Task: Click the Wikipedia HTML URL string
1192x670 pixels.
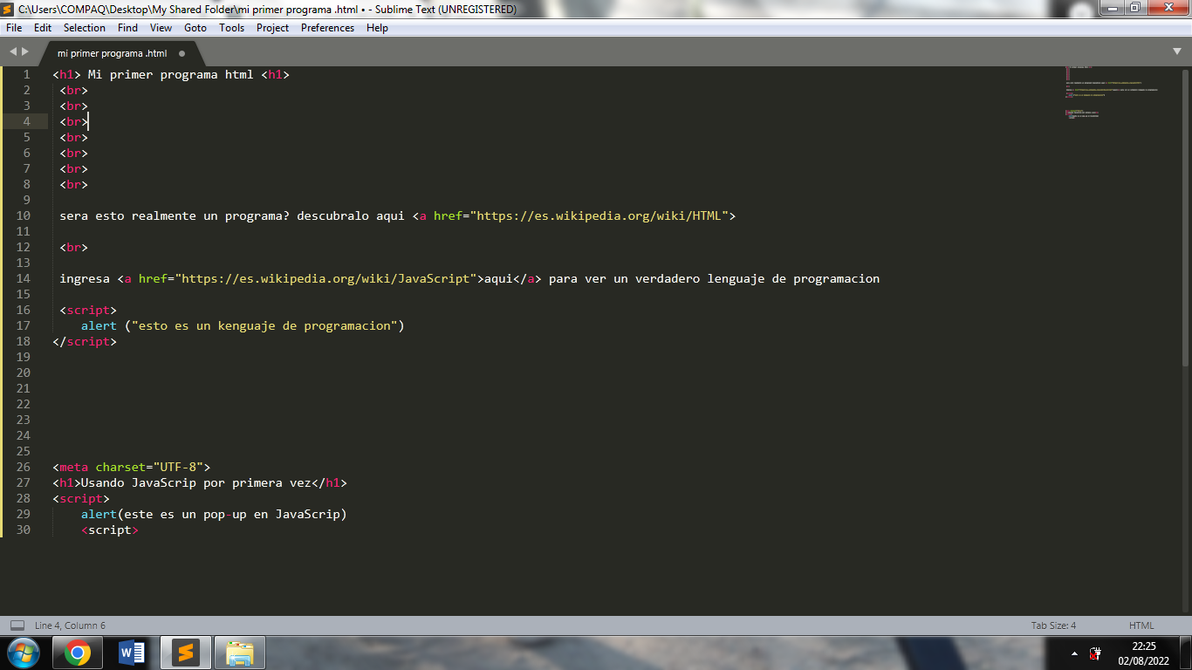Action: (x=599, y=215)
